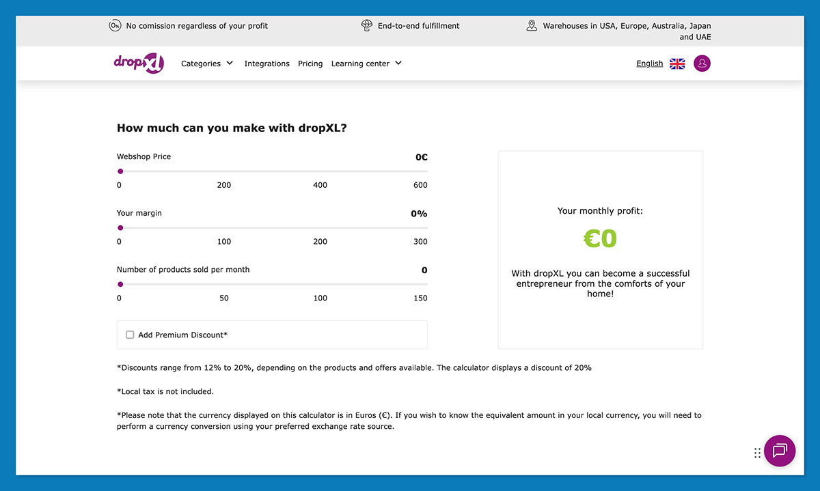The image size is (820, 491).
Task: Click the end-to-end fulfillment parachute icon
Action: 367,25
